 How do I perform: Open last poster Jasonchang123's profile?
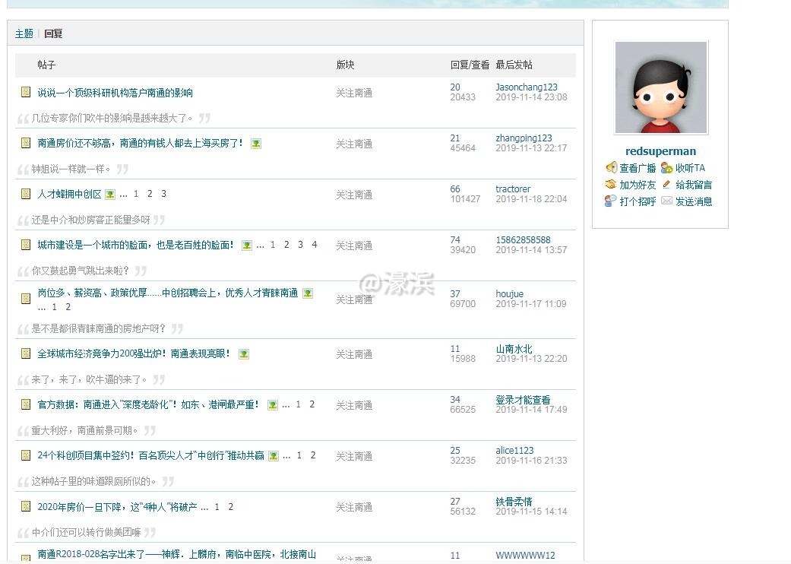[x=526, y=87]
